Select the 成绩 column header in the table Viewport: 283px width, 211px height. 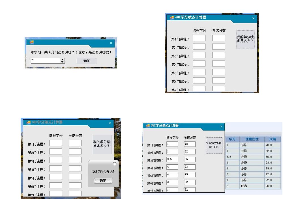[273, 139]
